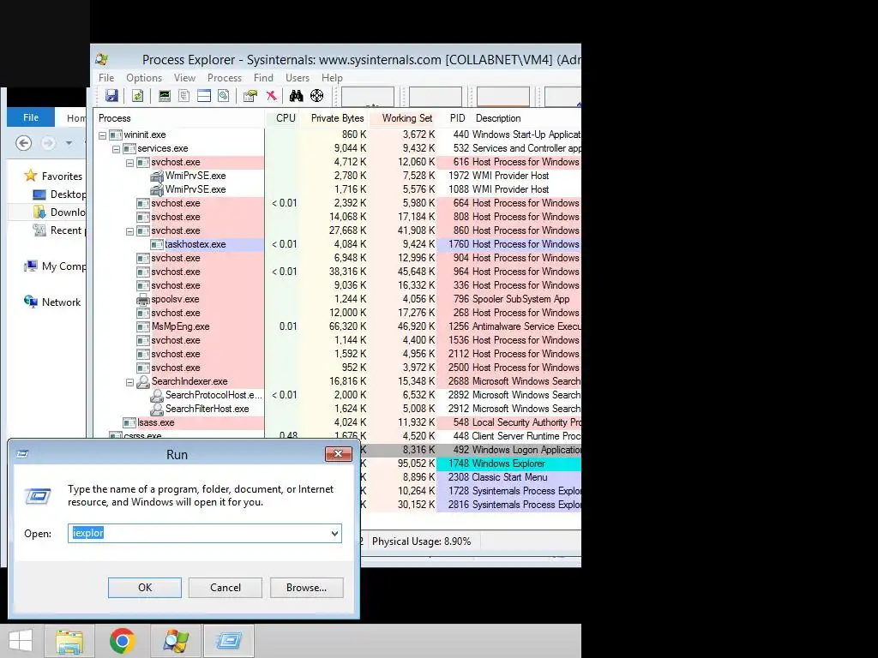Click the icon beside lsass.exe
The width and height of the screenshot is (878, 658).
tap(129, 422)
